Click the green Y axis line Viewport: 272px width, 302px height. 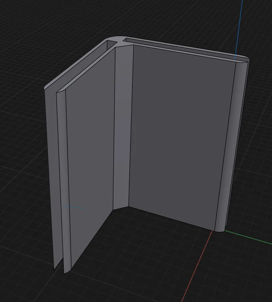coord(248,237)
